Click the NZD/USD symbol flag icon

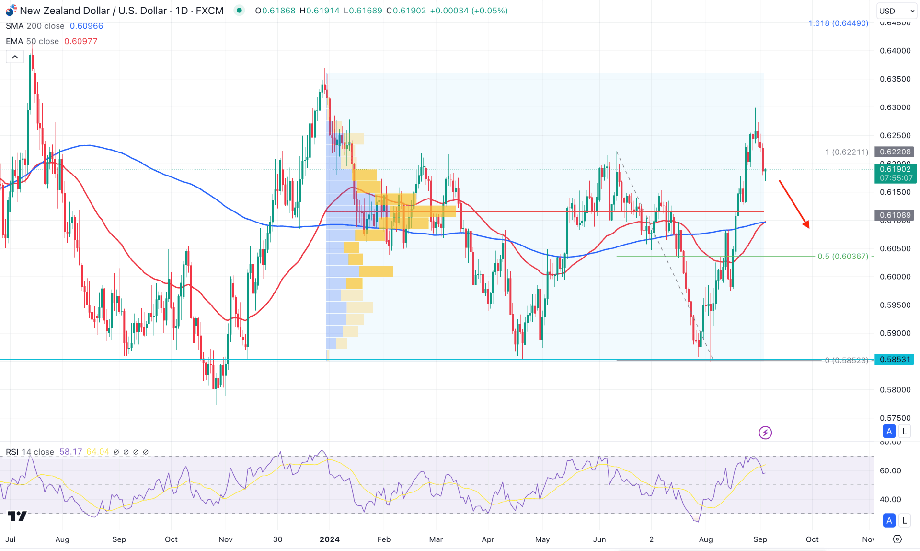(11, 11)
